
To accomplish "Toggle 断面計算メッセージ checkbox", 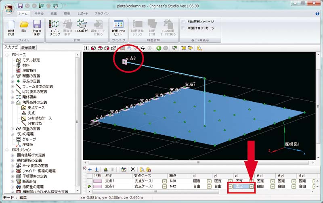I will tap(183, 28).
